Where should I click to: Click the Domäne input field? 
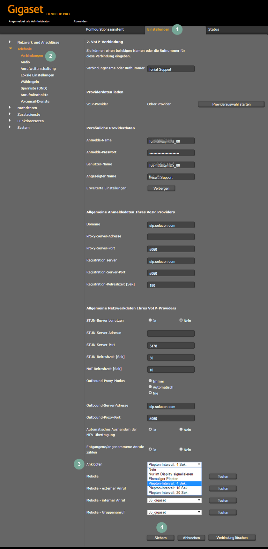[171, 225]
